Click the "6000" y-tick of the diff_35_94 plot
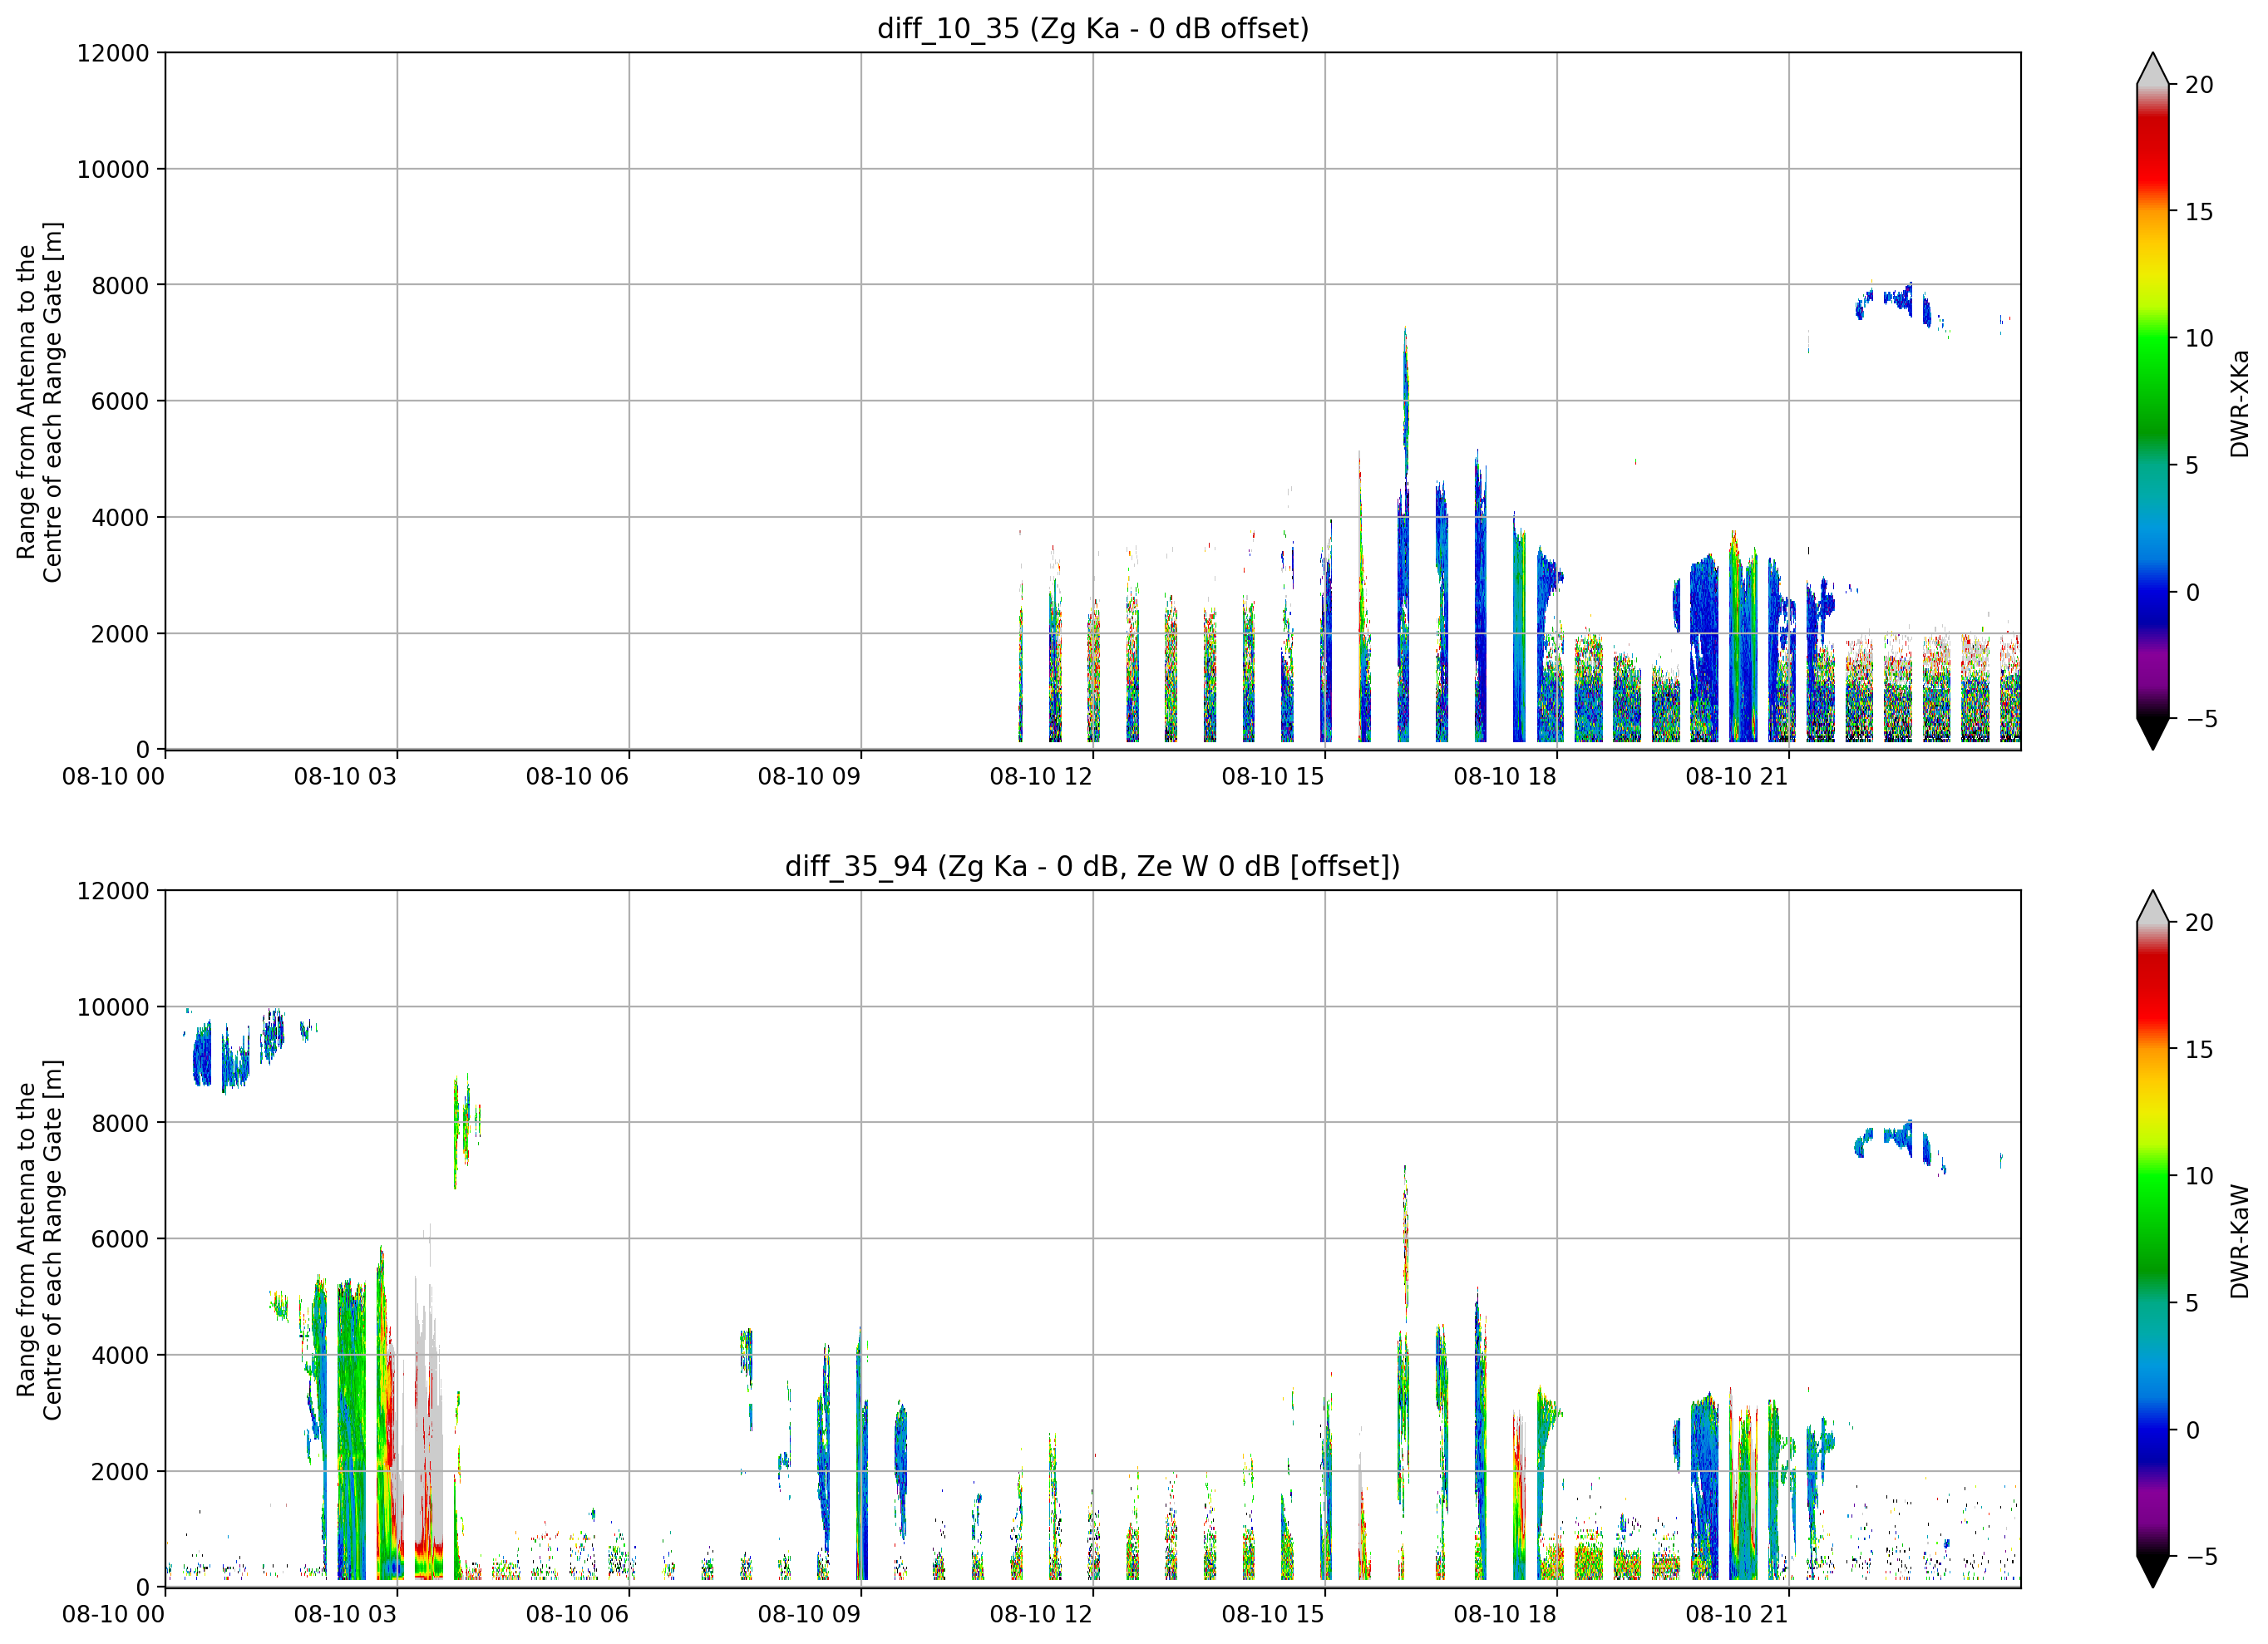 click(120, 1239)
